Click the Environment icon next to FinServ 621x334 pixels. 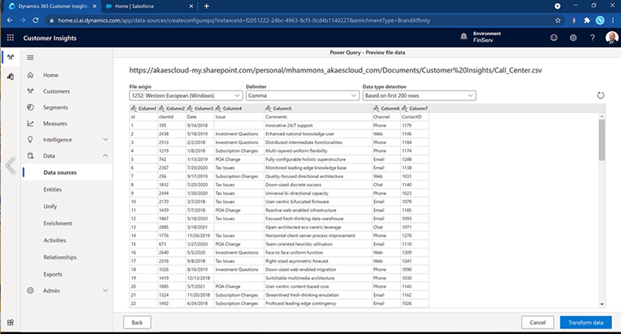(x=463, y=37)
